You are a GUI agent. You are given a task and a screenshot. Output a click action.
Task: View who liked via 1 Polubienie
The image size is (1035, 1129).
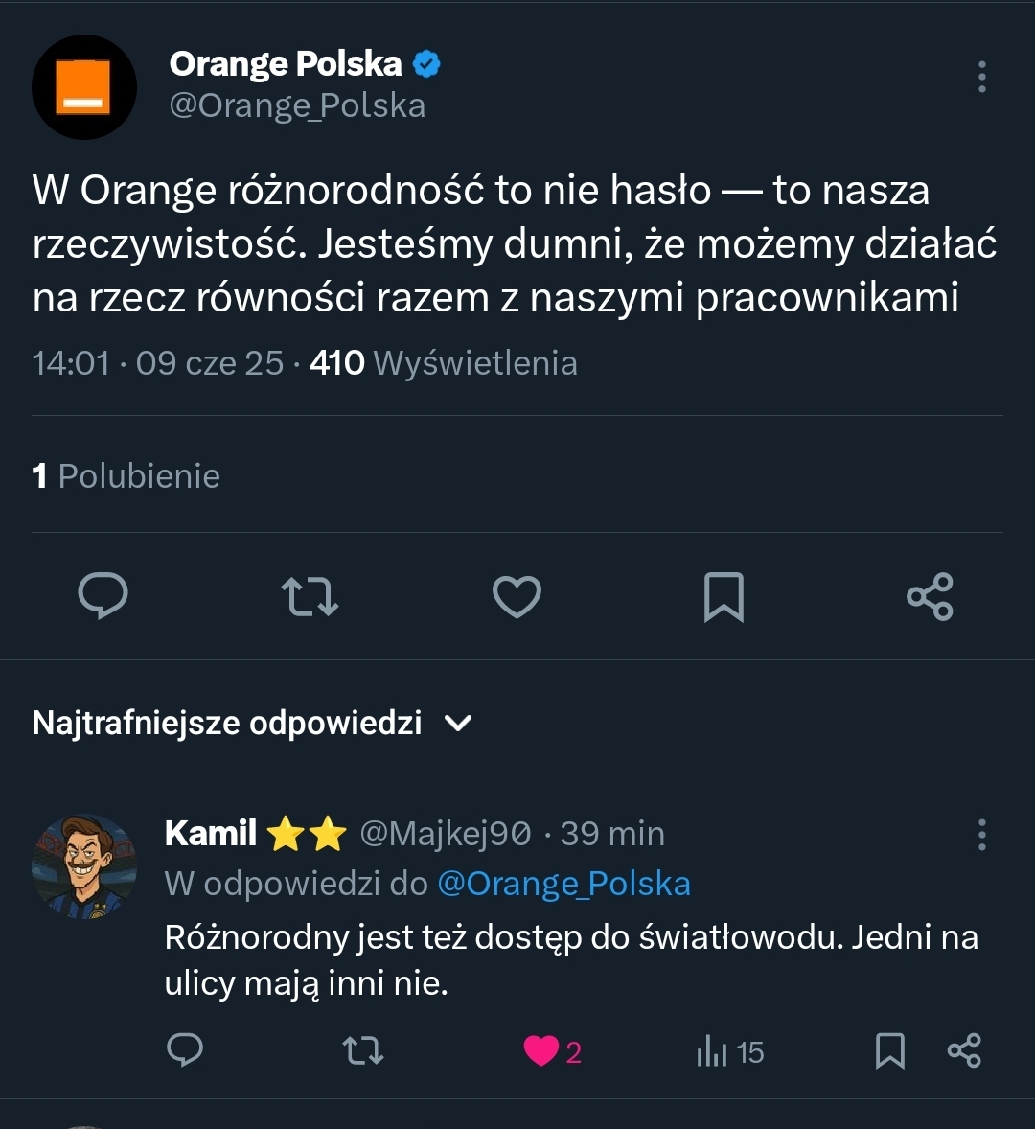click(x=126, y=475)
